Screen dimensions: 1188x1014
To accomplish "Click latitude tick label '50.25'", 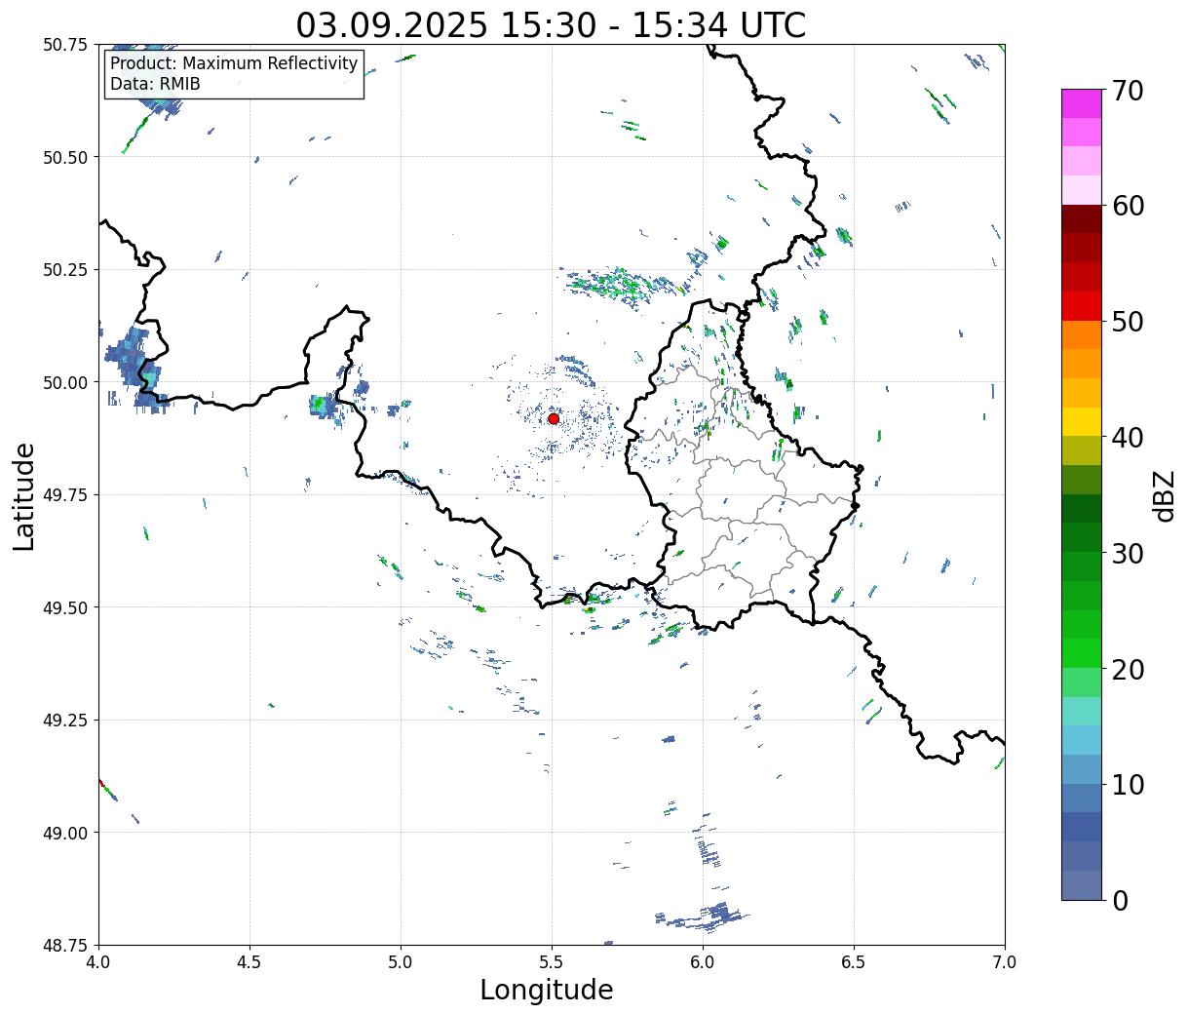I will pos(65,270).
